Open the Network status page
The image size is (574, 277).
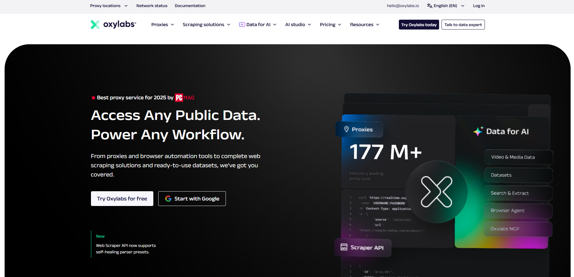151,6
